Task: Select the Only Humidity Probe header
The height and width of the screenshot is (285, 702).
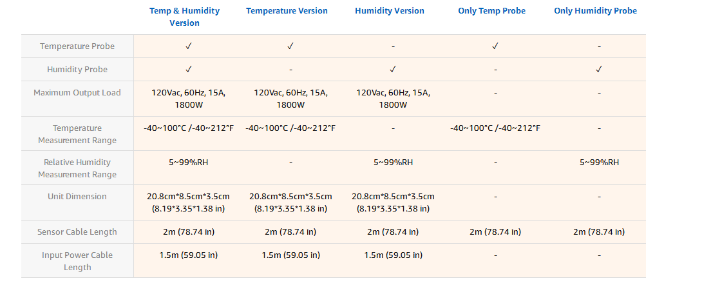Action: click(x=595, y=11)
